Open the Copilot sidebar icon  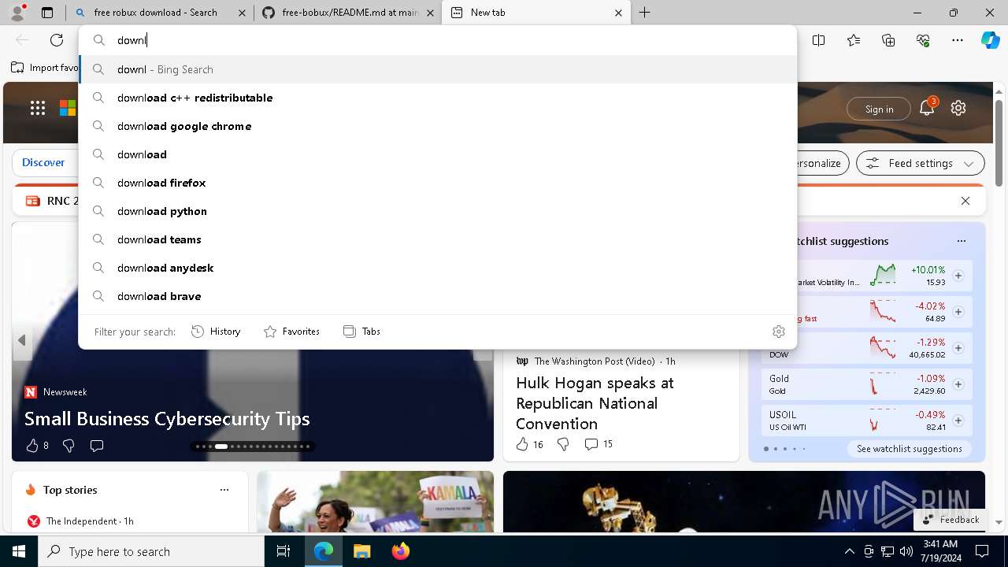pyautogui.click(x=991, y=40)
